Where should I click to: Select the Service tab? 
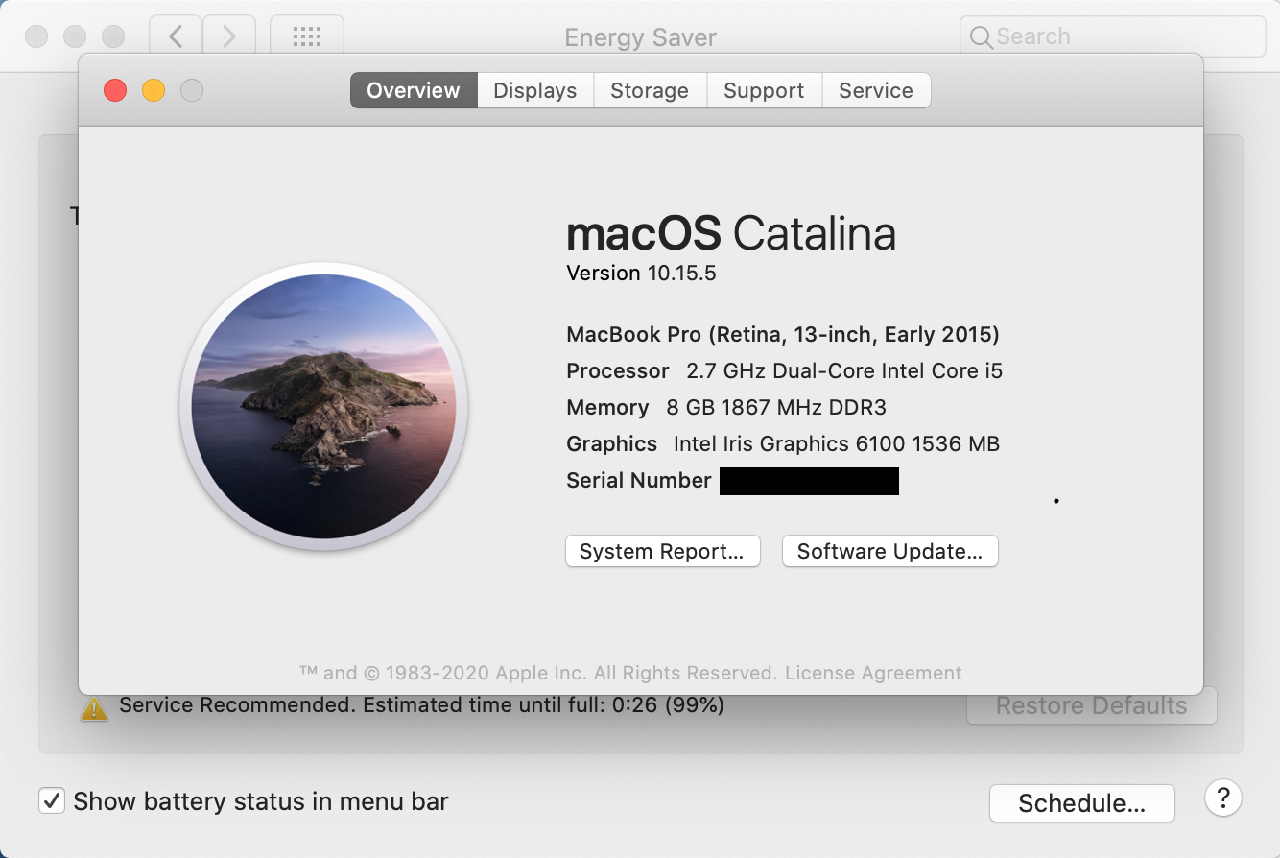[876, 90]
